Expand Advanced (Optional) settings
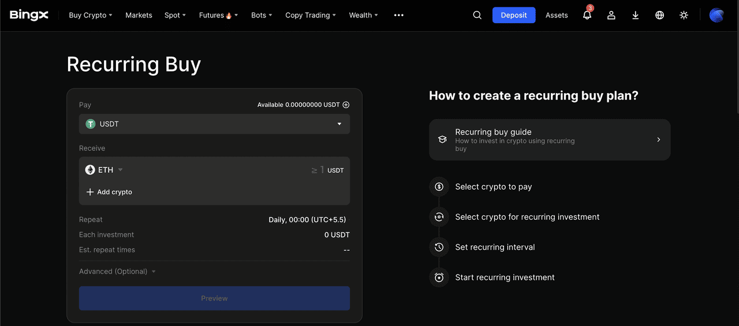The width and height of the screenshot is (739, 326). click(117, 271)
